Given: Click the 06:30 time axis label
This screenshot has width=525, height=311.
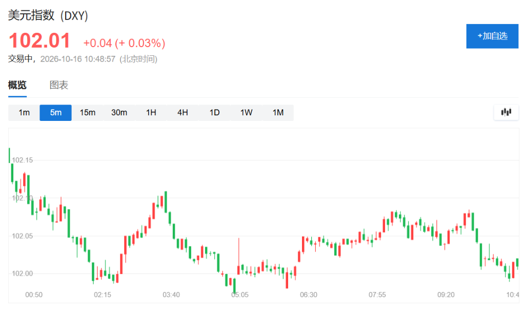Looking at the screenshot, I should pyautogui.click(x=308, y=295).
